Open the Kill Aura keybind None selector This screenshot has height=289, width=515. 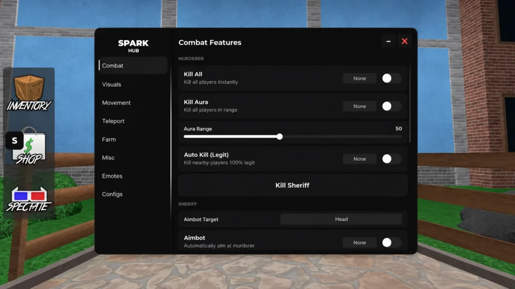point(360,106)
